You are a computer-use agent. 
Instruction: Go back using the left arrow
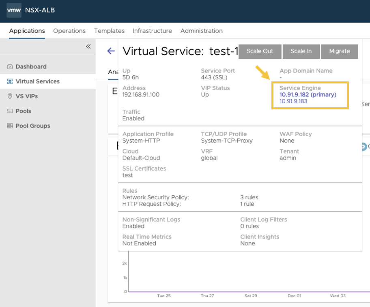tap(111, 51)
